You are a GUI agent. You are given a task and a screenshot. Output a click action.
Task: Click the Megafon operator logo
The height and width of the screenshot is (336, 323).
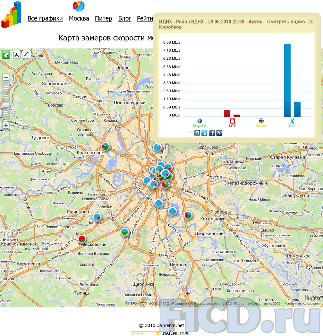[x=200, y=121]
